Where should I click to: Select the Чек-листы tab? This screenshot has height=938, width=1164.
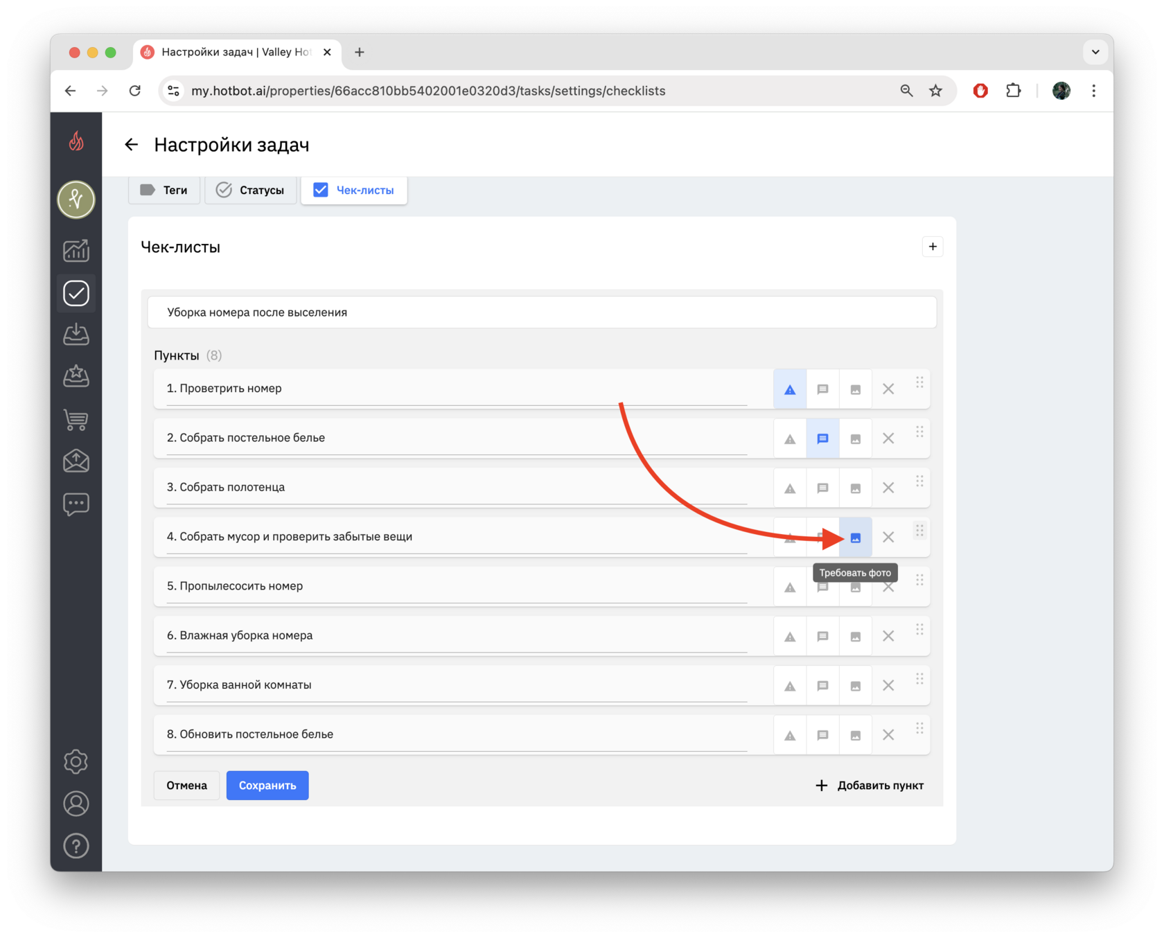354,190
